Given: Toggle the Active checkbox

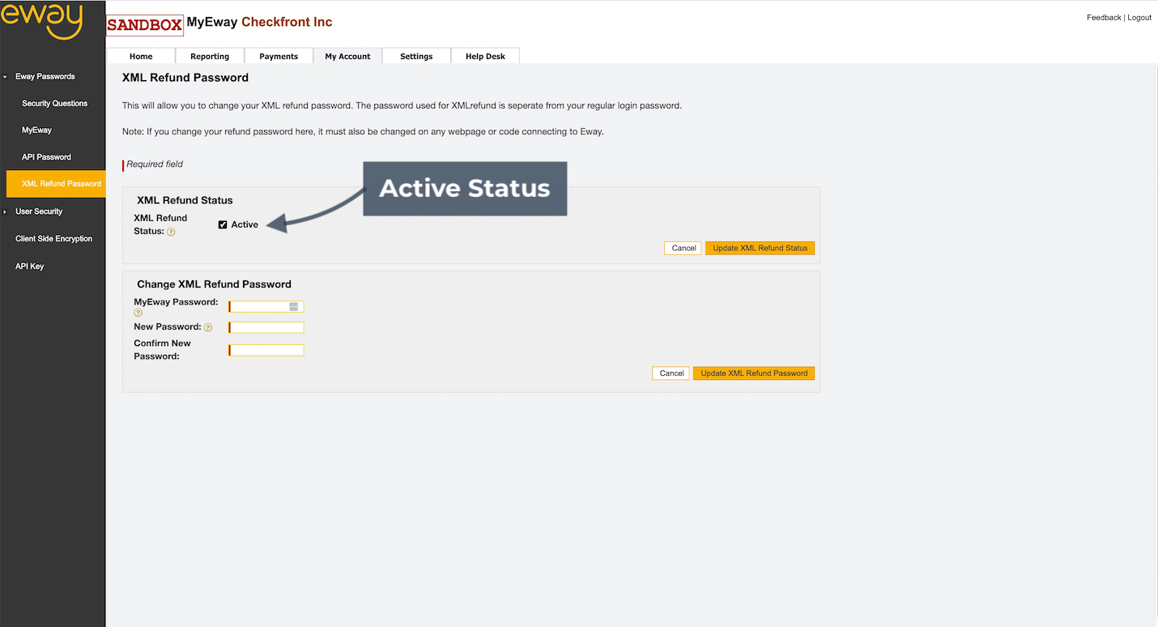Looking at the screenshot, I should coord(223,224).
